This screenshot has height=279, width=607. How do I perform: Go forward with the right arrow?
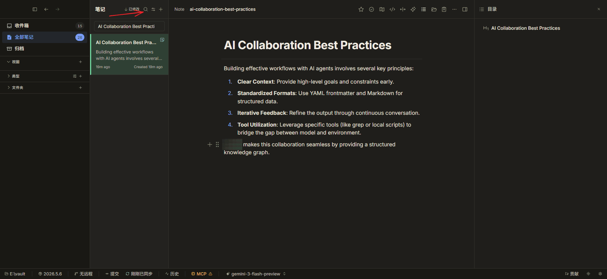click(57, 9)
